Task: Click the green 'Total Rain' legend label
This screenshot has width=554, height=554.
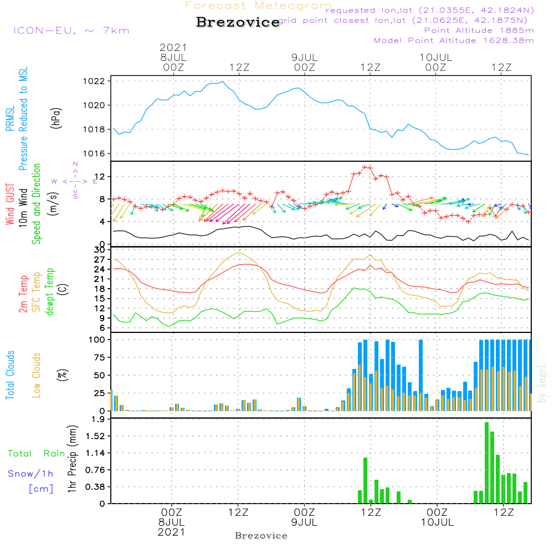Action: click(x=36, y=454)
